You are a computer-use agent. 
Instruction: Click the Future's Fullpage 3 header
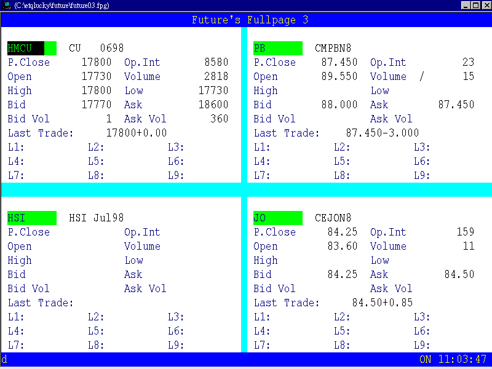pos(250,20)
